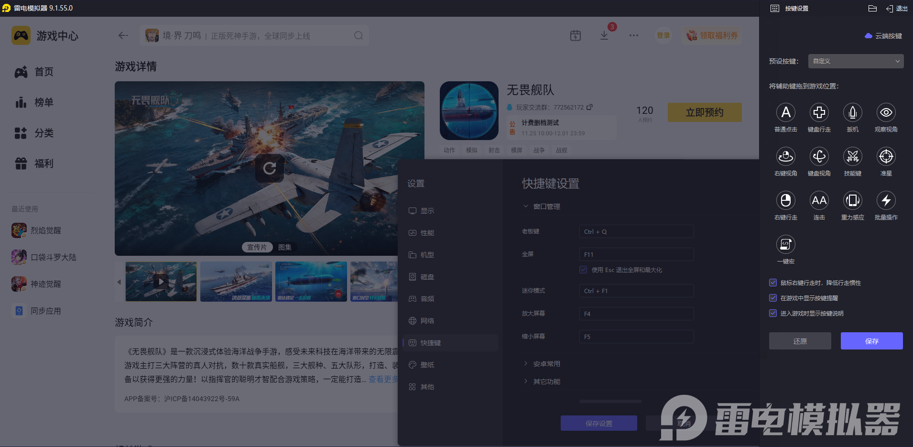Viewport: 913px width, 447px height.
Task: Select the 普通点击 key mapping tool
Action: click(785, 112)
